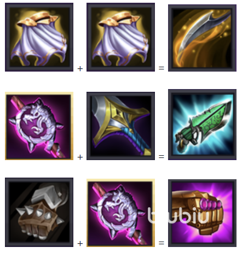Select the dragon mace in the second row

coord(39,126)
